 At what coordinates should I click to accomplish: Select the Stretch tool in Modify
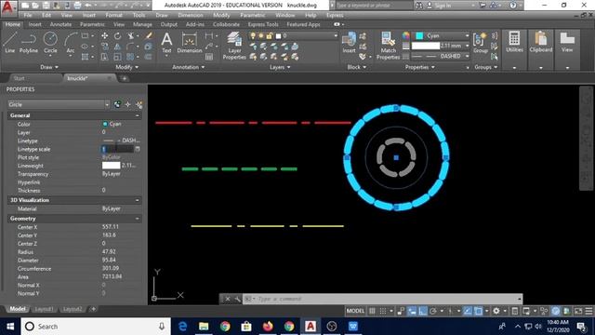pyautogui.click(x=104, y=57)
